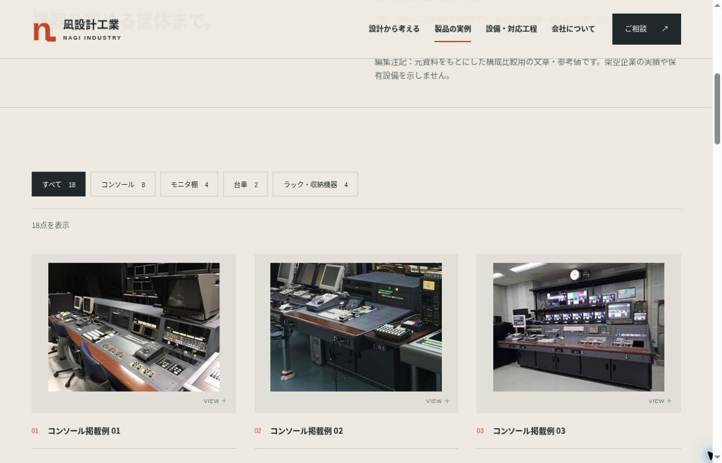Click the コンソール掲載例 02 title
The height and width of the screenshot is (463, 722).
point(306,431)
